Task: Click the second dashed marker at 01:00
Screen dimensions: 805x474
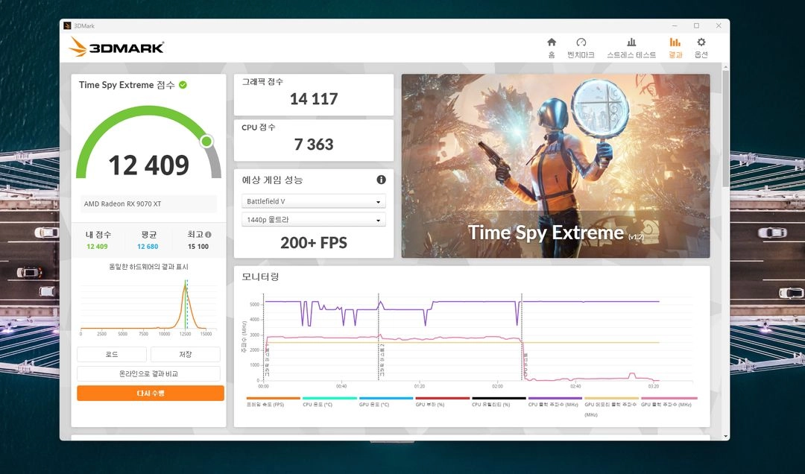Action: tap(379, 337)
